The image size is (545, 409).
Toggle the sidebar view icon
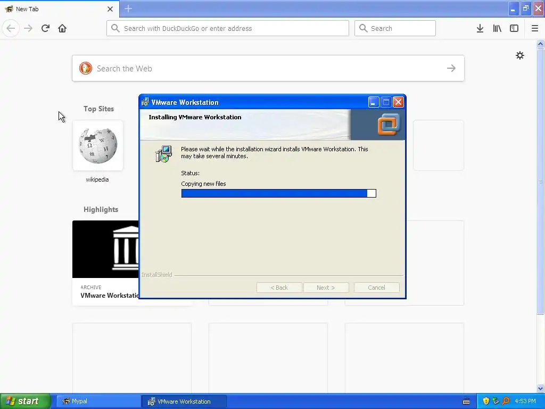pyautogui.click(x=514, y=28)
